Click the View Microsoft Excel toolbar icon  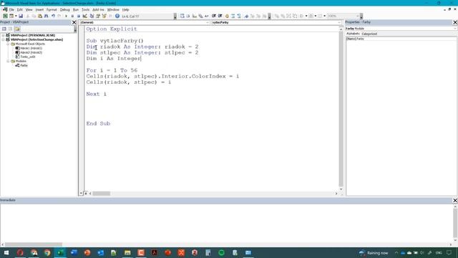tap(5, 16)
